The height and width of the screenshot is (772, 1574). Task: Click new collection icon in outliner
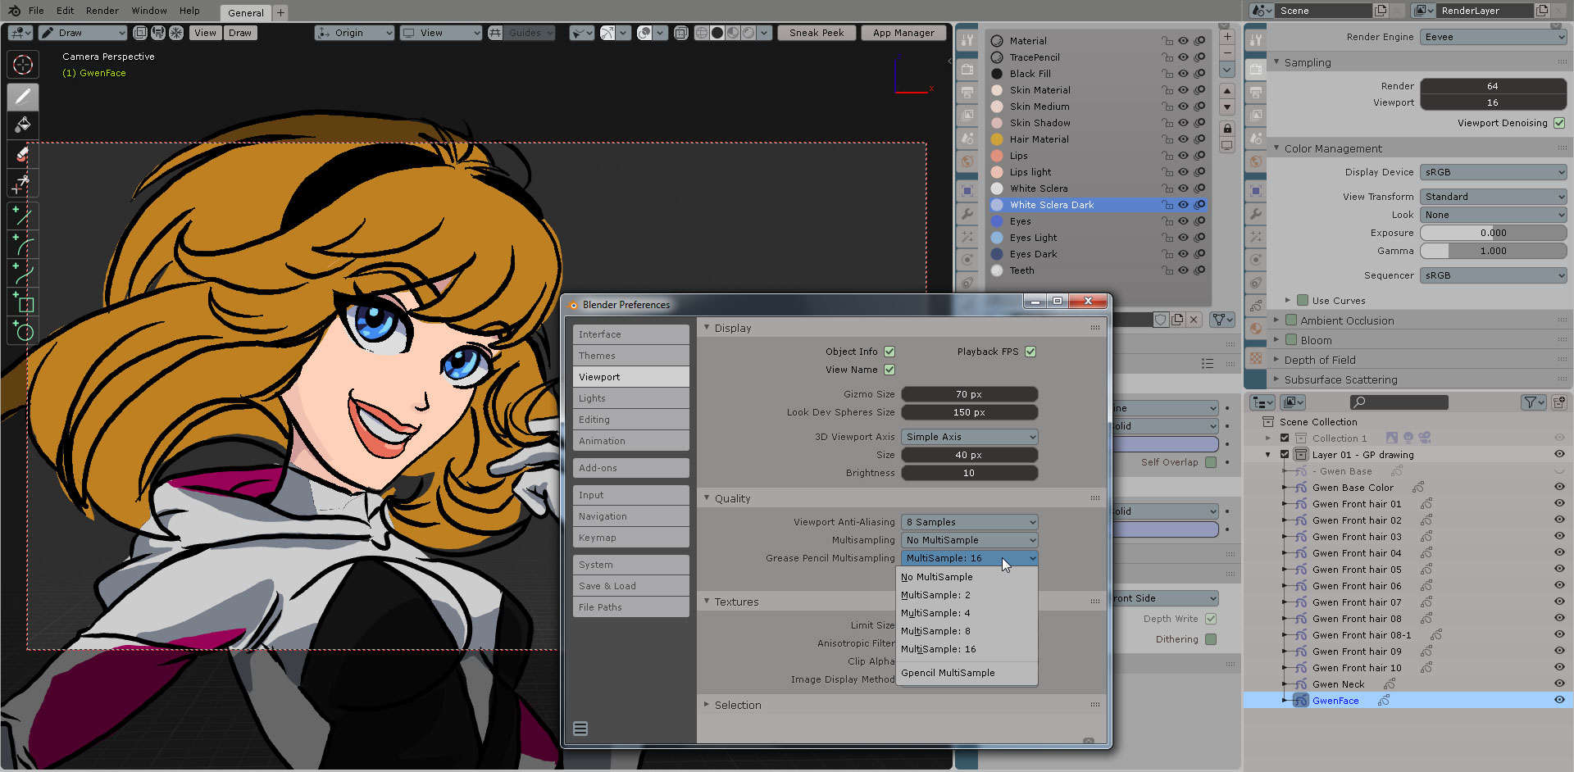(1558, 402)
